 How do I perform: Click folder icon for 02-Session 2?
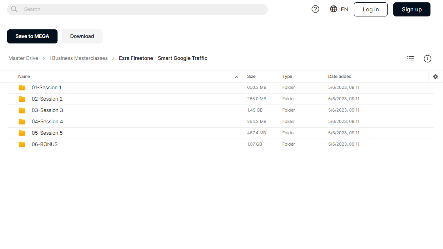point(22,99)
